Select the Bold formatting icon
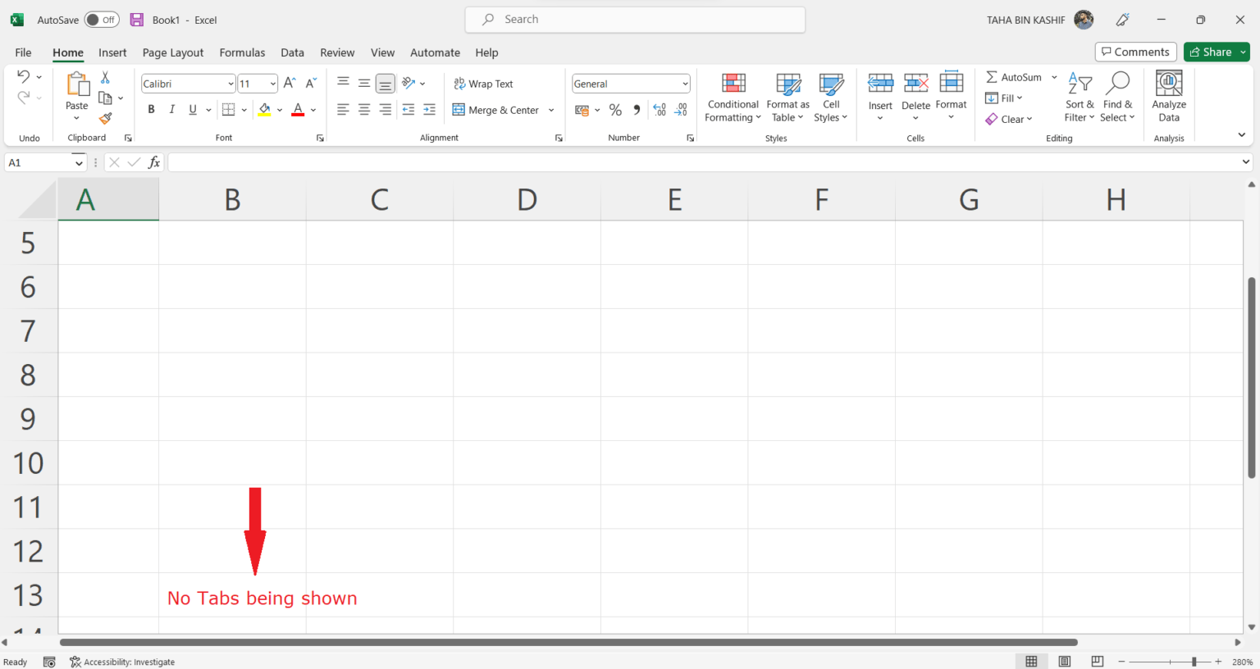The height and width of the screenshot is (669, 1260). tap(151, 109)
